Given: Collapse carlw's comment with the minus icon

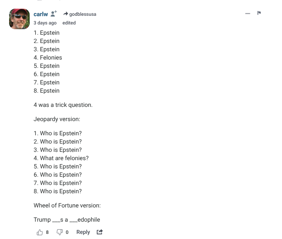Looking at the screenshot, I should pos(248,13).
